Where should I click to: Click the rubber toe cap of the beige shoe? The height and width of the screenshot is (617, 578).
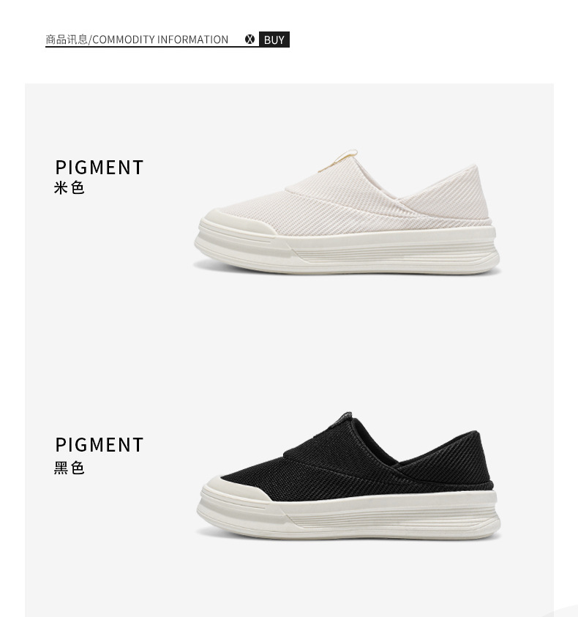[x=236, y=223]
